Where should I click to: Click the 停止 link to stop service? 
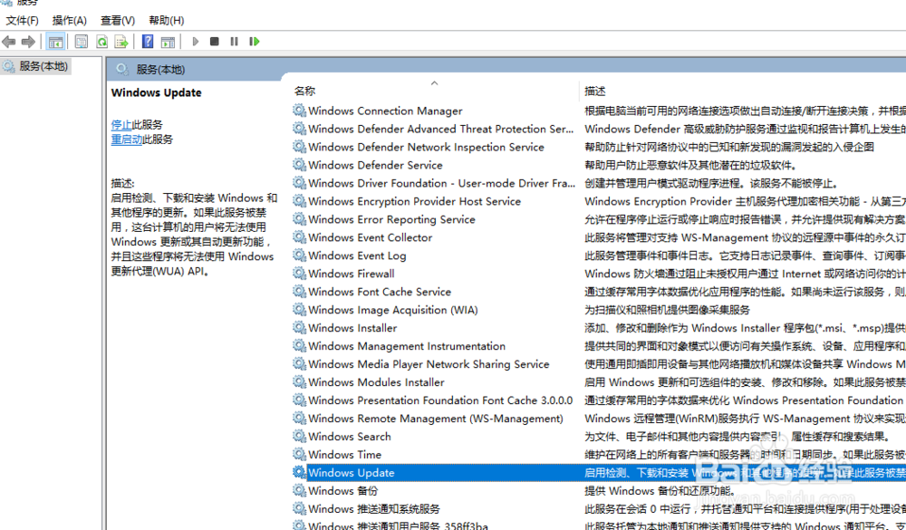121,124
